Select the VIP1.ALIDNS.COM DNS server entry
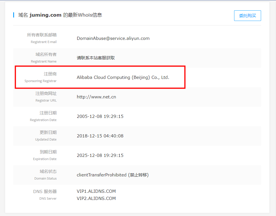 coord(96,191)
